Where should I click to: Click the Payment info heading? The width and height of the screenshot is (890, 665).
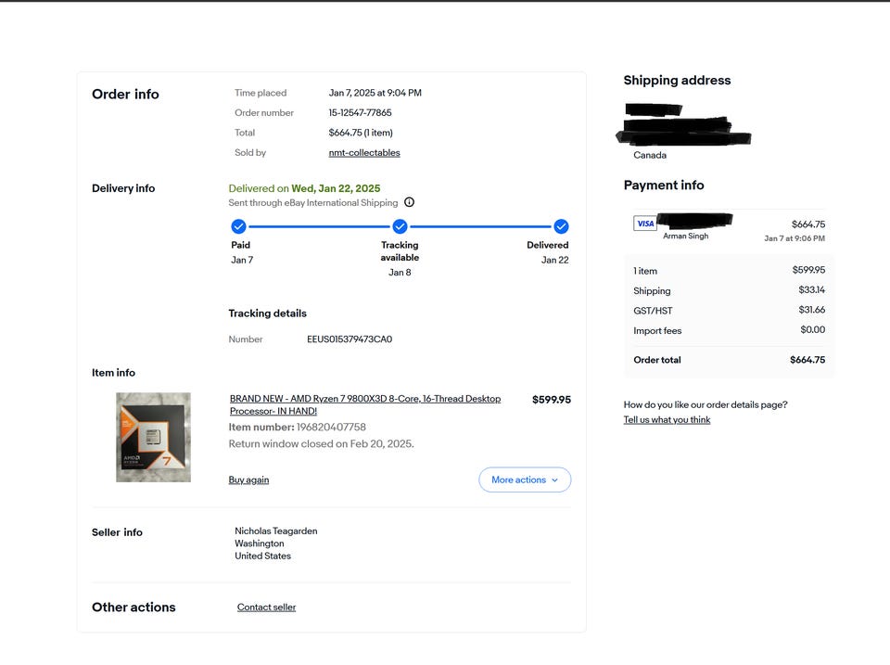(664, 185)
